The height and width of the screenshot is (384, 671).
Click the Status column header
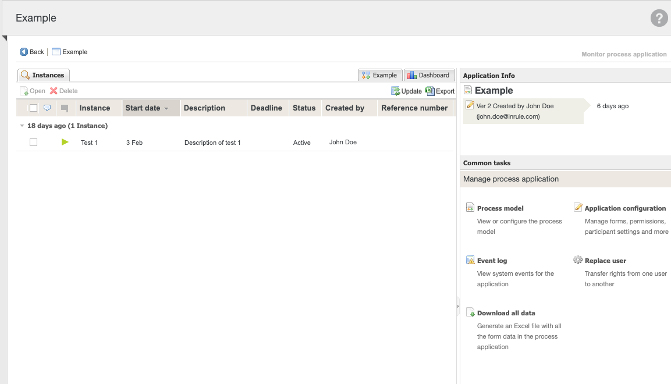(304, 108)
